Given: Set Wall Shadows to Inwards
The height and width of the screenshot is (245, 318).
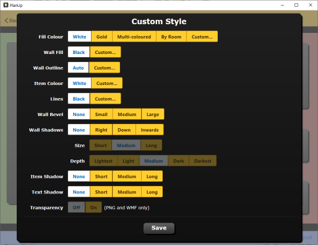Looking at the screenshot, I should [x=150, y=130].
